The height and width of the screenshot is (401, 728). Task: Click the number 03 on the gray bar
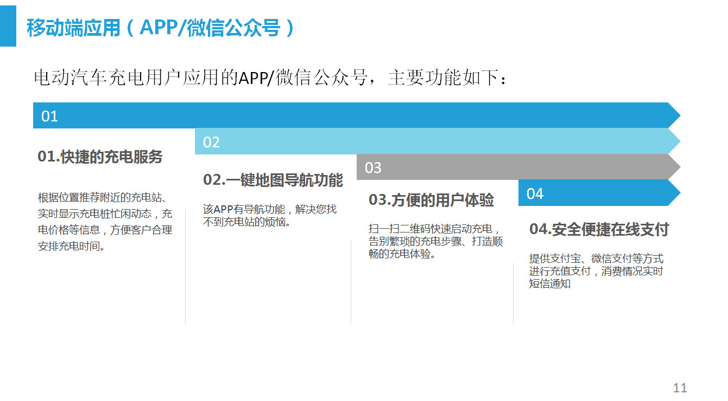pyautogui.click(x=373, y=168)
